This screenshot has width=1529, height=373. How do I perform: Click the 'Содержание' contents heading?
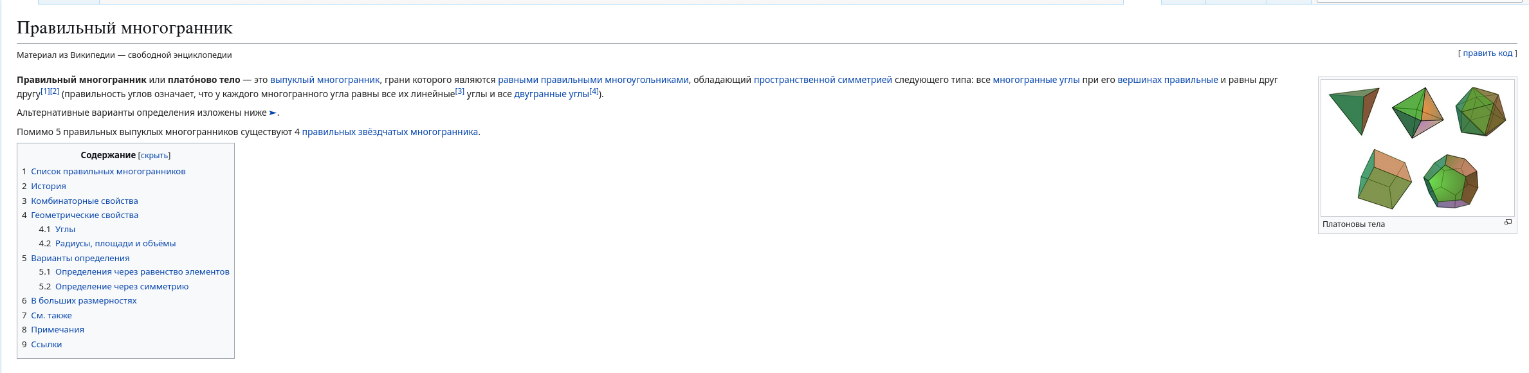click(108, 156)
